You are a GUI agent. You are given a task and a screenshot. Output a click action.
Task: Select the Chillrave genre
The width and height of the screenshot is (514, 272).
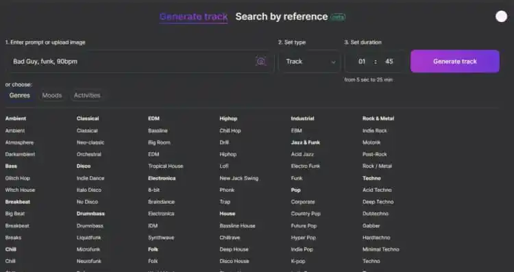pyautogui.click(x=230, y=238)
